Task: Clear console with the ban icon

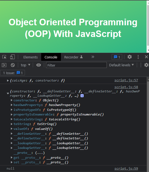Action: 13,65
